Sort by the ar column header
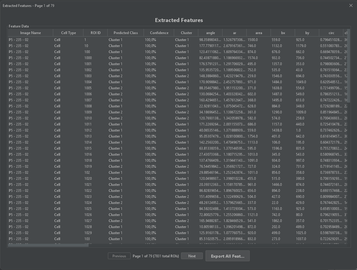This screenshot has height=270, width=357. (x=234, y=33)
